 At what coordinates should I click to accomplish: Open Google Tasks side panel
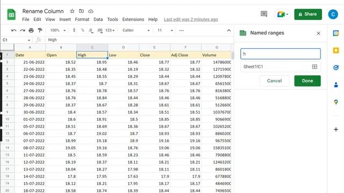(335, 68)
